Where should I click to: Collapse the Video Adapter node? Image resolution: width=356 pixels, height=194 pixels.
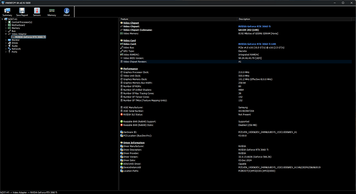6,34
